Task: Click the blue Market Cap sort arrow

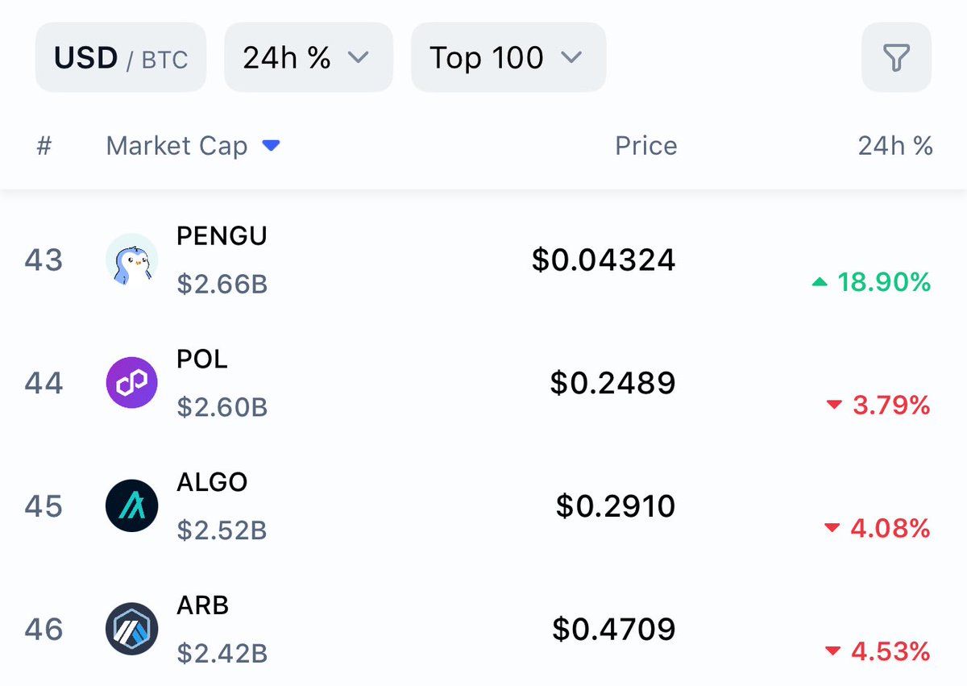Action: [x=272, y=146]
